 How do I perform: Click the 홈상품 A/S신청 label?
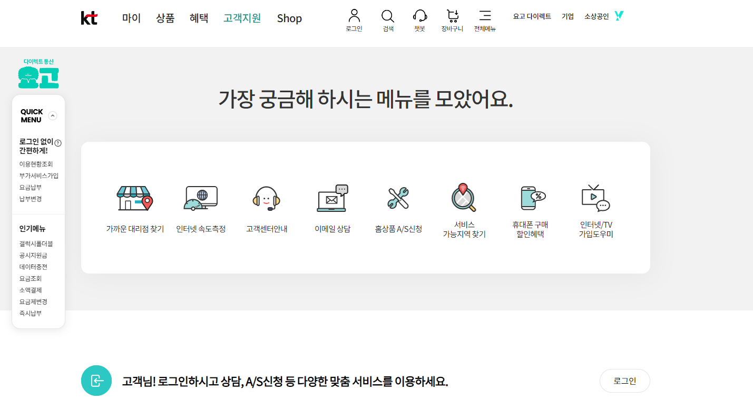click(x=398, y=229)
